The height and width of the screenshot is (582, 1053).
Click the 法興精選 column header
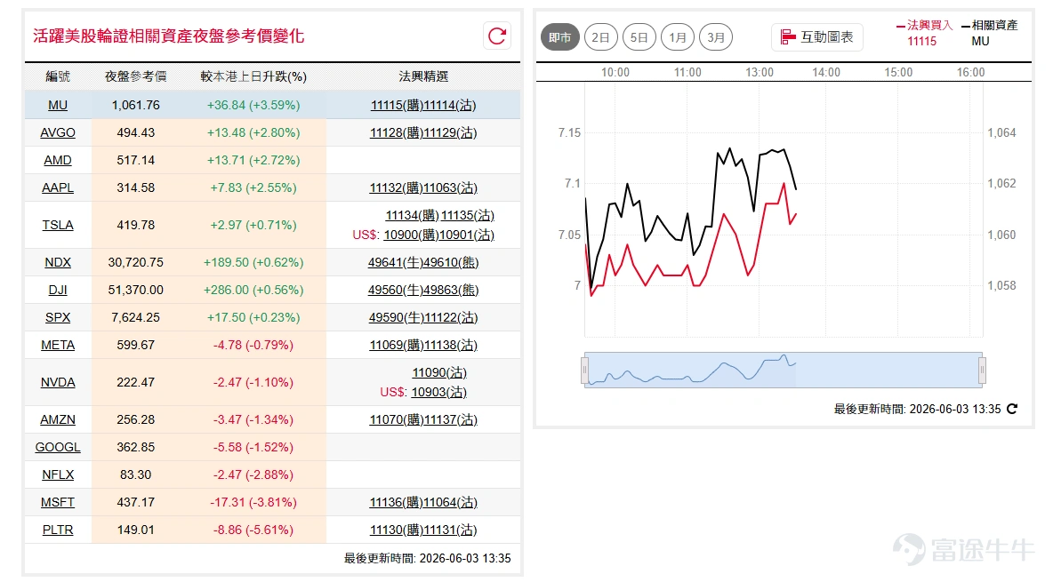(x=423, y=76)
